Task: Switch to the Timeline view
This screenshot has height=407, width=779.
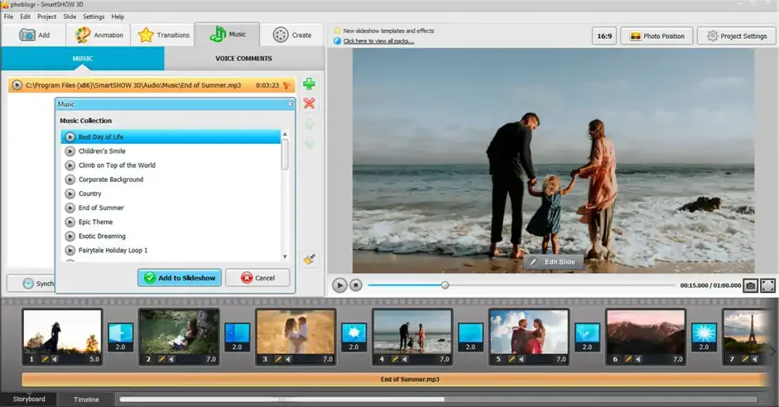Action: (x=86, y=400)
